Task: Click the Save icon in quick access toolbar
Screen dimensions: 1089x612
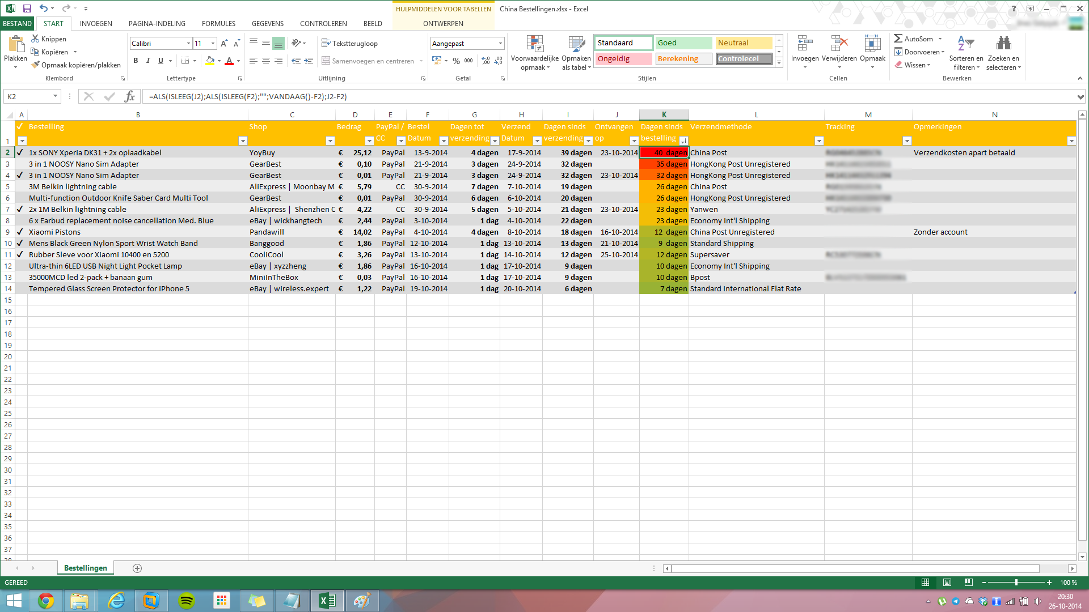Action: [27, 8]
